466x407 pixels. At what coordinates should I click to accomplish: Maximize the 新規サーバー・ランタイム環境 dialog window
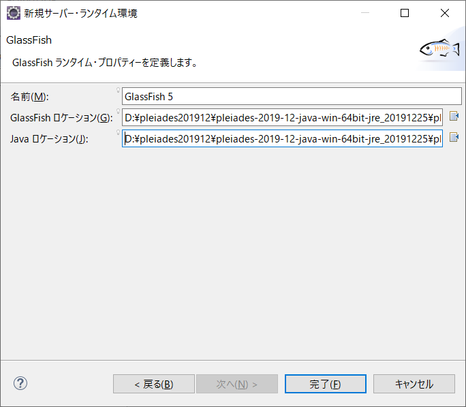(x=405, y=13)
